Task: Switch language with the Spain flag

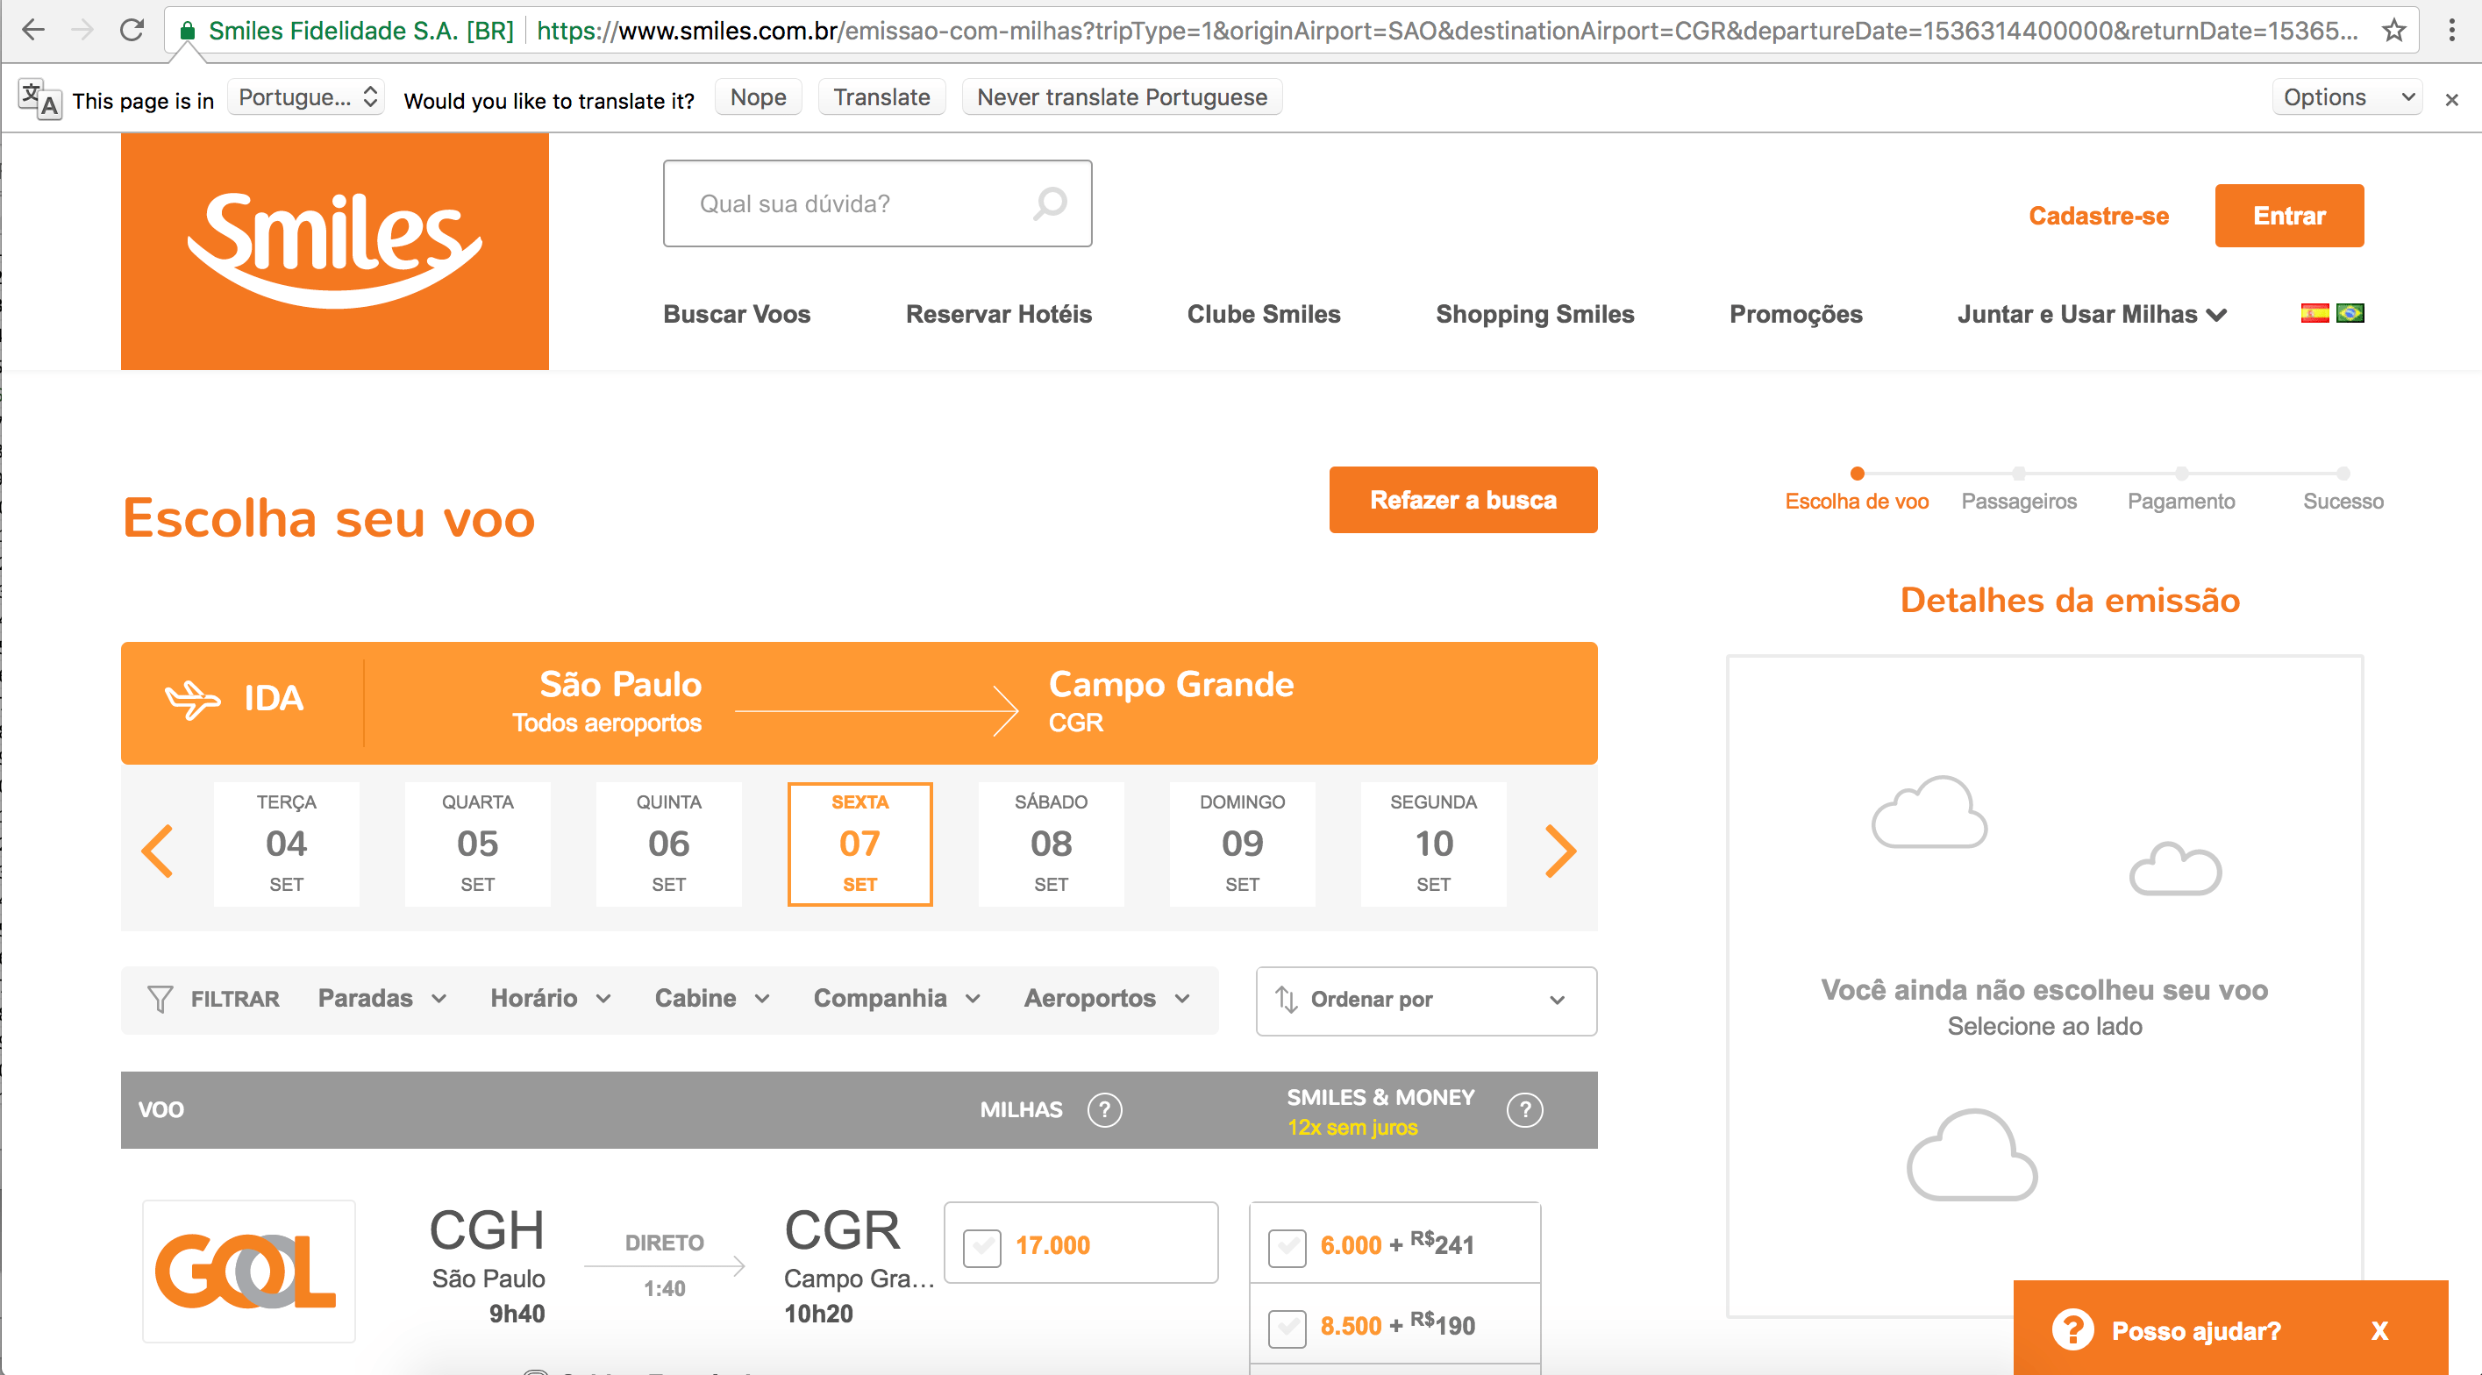Action: (2314, 313)
